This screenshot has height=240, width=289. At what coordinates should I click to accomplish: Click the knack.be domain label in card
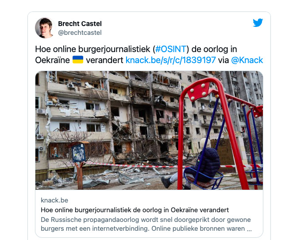pos(54,200)
